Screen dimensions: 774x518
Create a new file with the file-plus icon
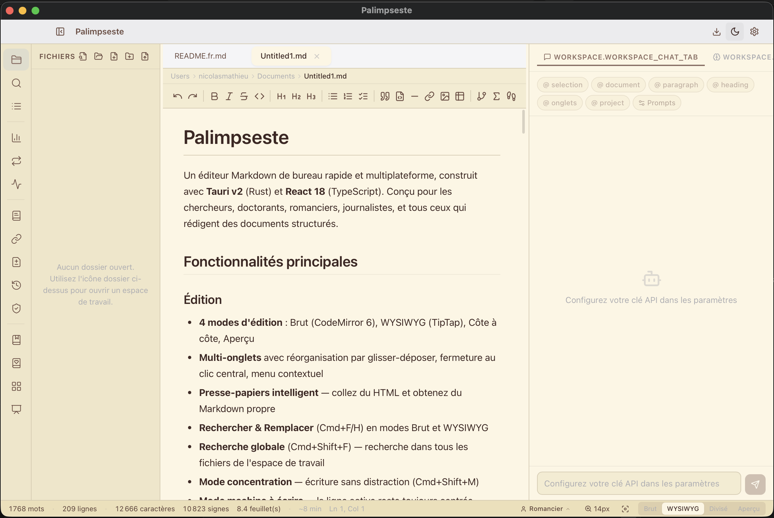[x=114, y=56]
